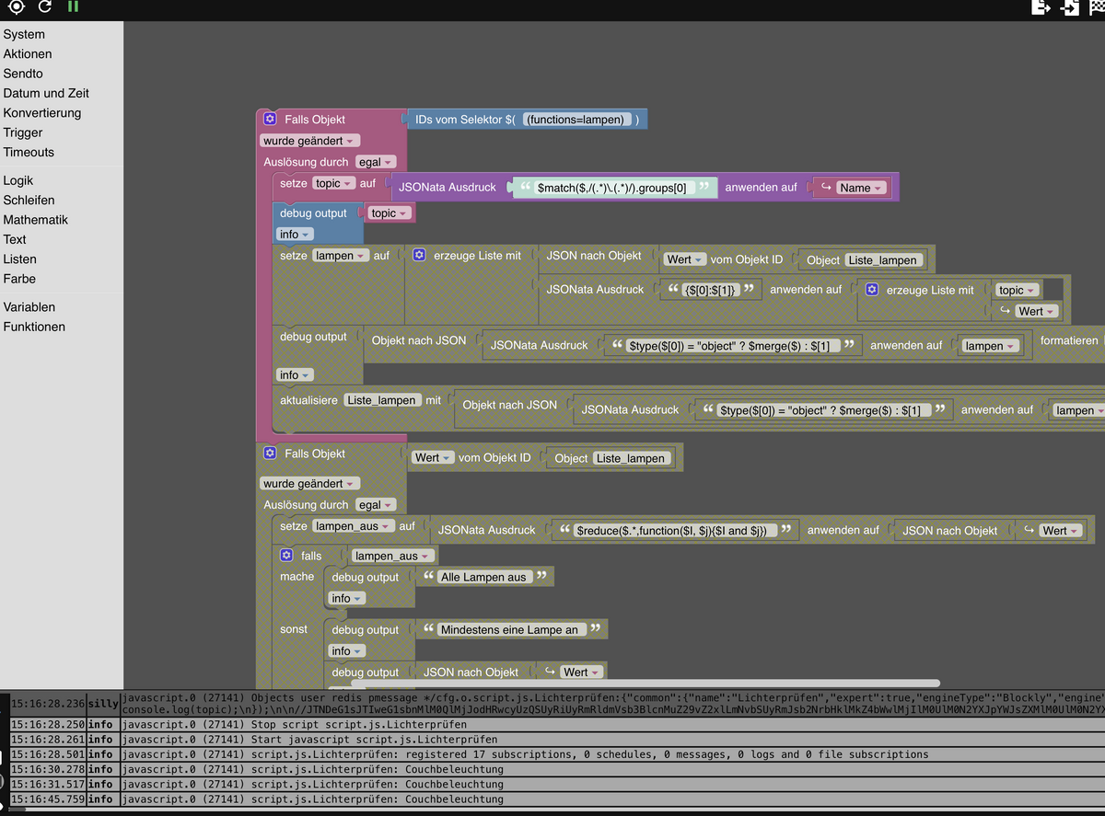This screenshot has width=1105, height=816.
Task: Open info dropdown below Alle Lampen aus
Action: 347,598
